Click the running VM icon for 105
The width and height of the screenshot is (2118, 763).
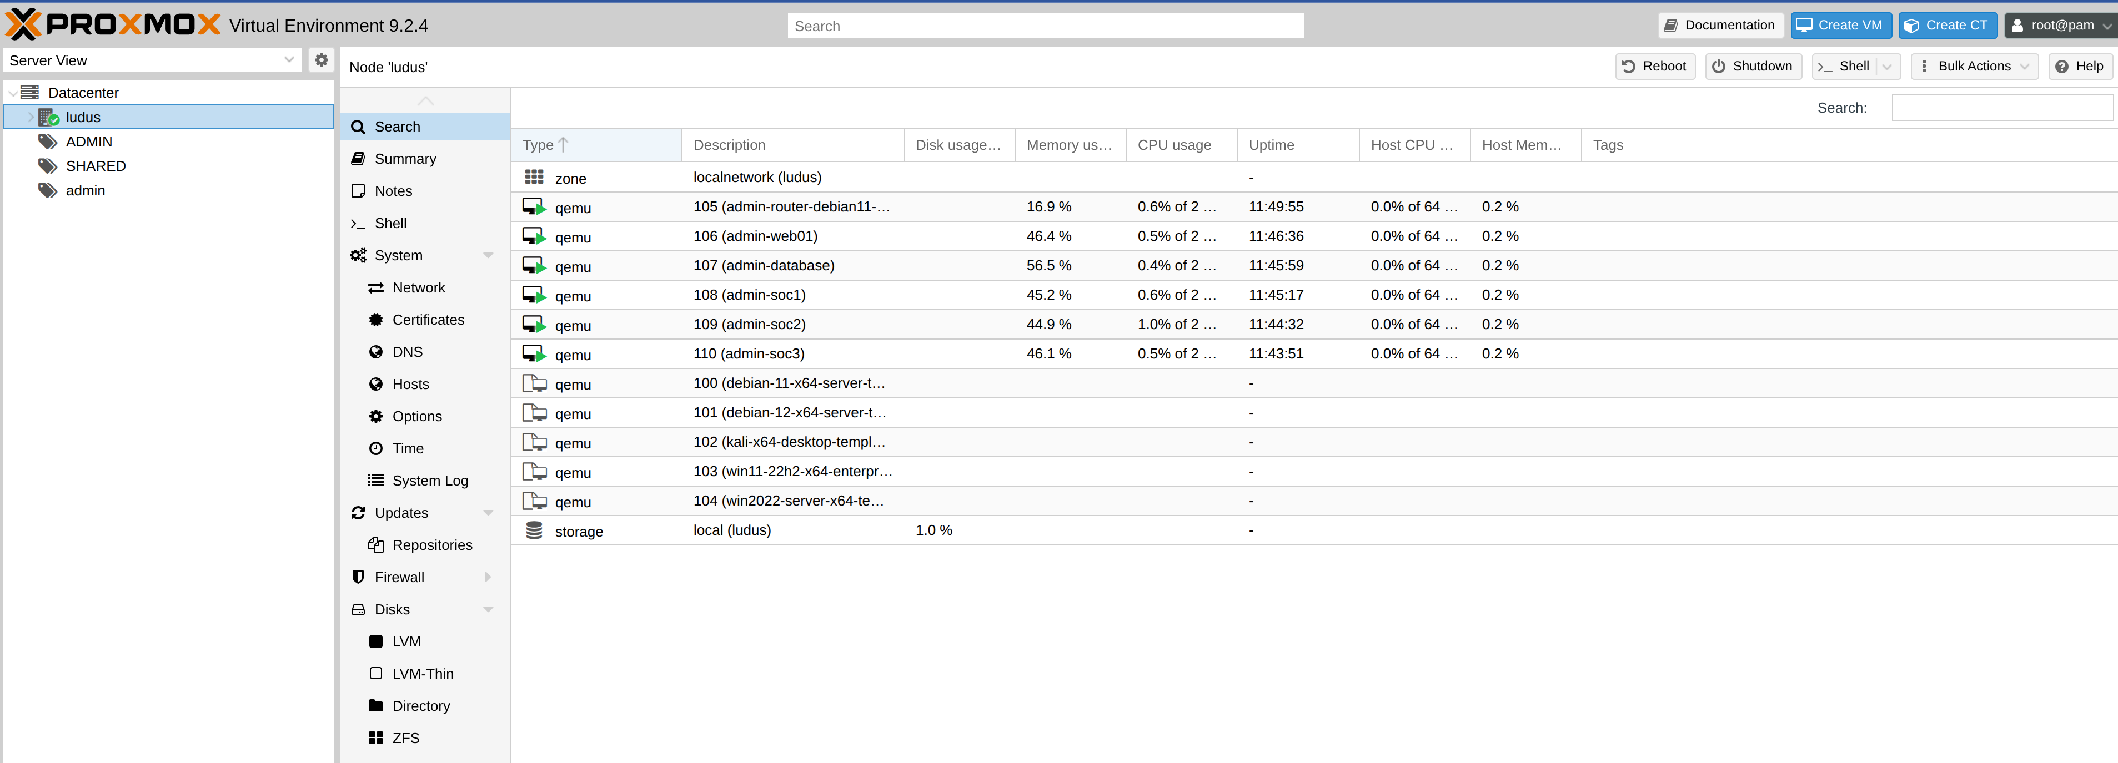point(534,207)
